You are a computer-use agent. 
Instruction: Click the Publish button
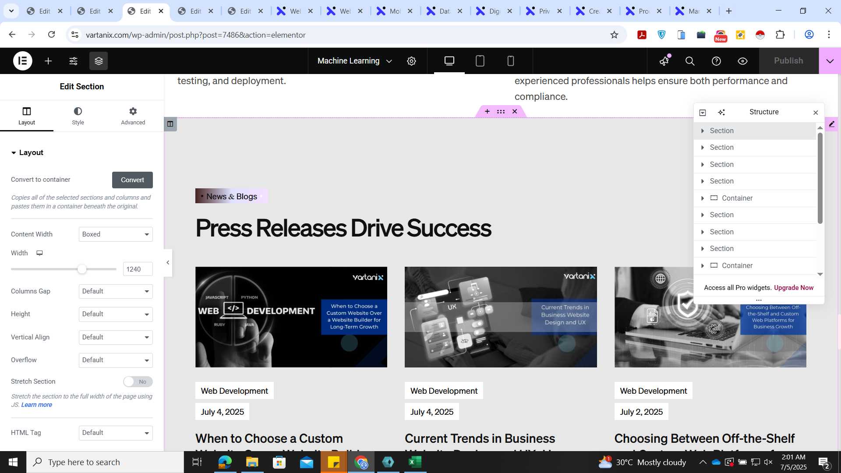[788, 61]
